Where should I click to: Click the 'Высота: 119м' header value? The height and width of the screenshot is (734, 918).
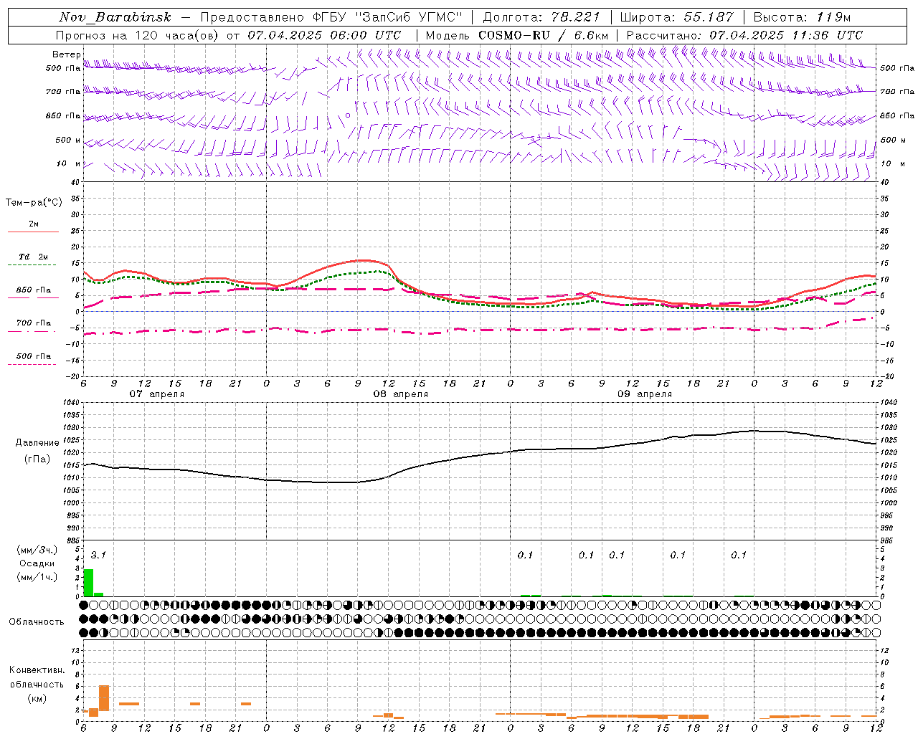click(802, 17)
